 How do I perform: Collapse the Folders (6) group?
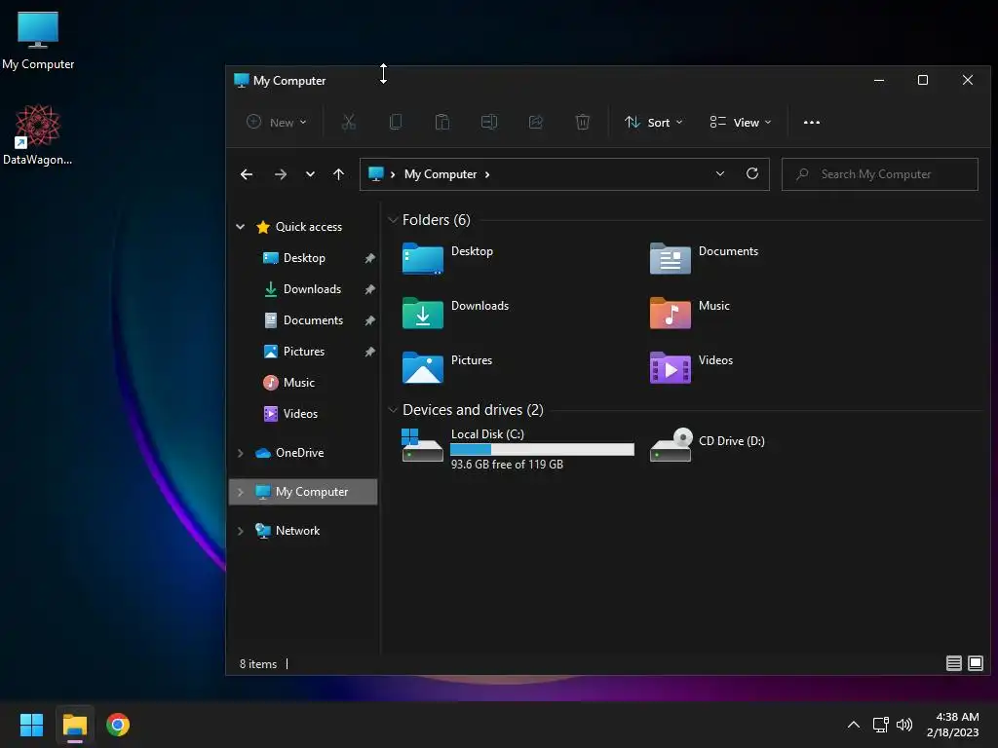point(394,220)
